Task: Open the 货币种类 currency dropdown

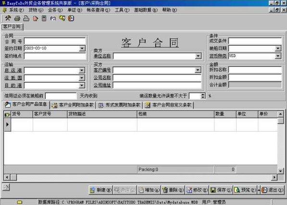Action: click(278, 56)
